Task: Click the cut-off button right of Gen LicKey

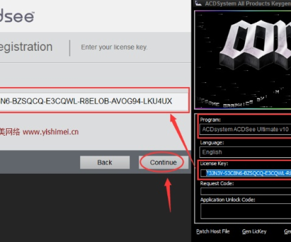Action: click(287, 231)
